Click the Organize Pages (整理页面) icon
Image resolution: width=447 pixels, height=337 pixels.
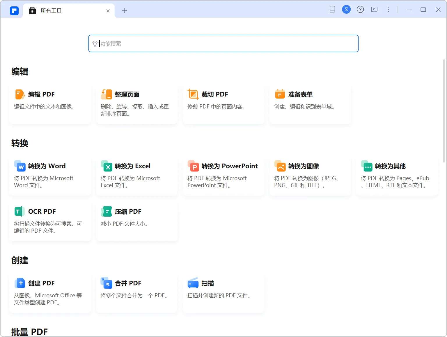click(107, 94)
